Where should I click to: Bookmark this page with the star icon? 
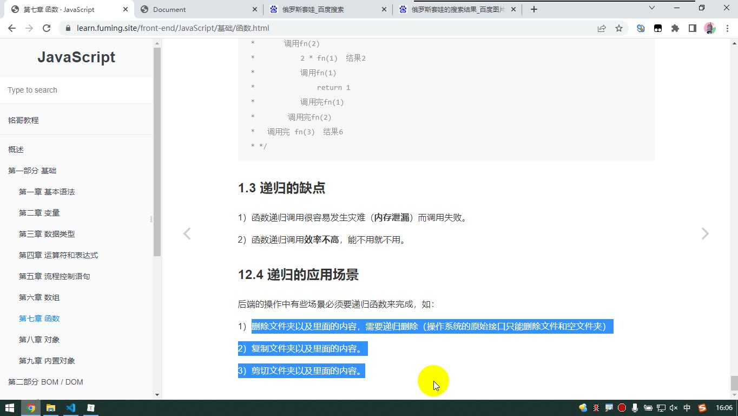(619, 28)
